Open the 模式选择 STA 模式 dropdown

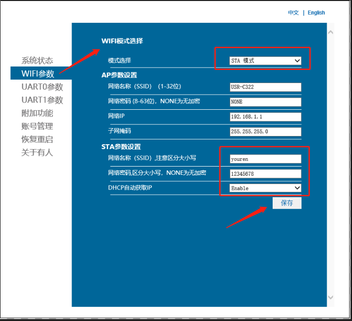pos(265,61)
